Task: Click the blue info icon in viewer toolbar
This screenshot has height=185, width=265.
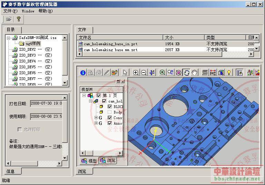Action: click(x=83, y=73)
